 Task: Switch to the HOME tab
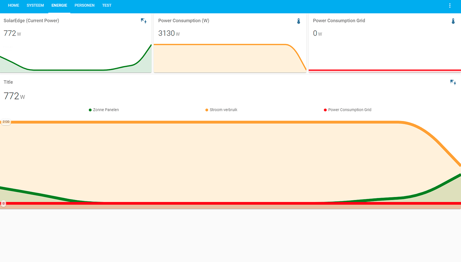[13, 5]
